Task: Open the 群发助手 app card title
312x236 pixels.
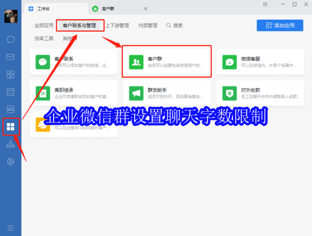Action: click(x=157, y=90)
